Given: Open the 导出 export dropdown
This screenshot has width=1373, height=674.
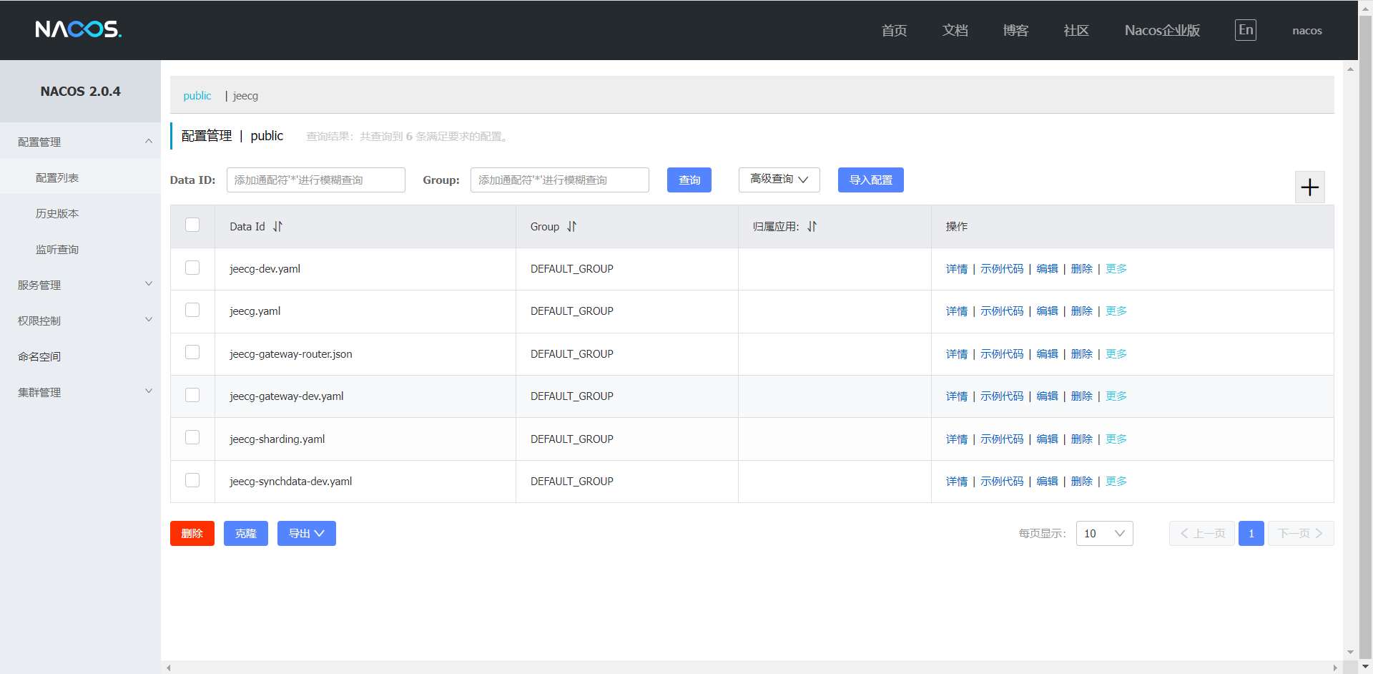Looking at the screenshot, I should (306, 533).
